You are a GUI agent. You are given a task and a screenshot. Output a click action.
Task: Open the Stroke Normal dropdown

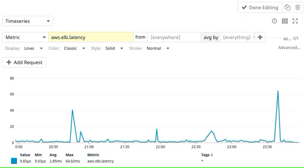click(158, 48)
